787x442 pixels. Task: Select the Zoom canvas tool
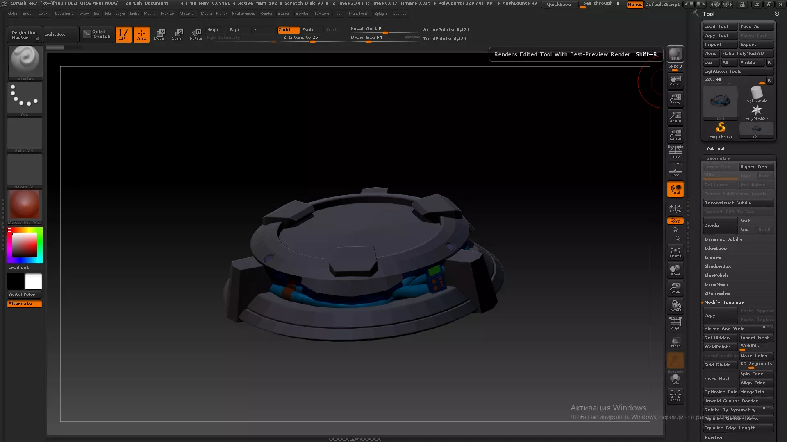coord(675,99)
